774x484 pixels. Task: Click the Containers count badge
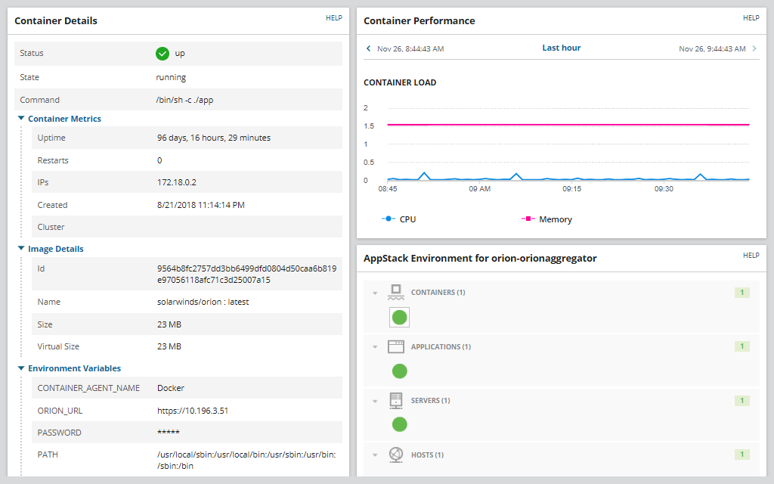(x=741, y=293)
